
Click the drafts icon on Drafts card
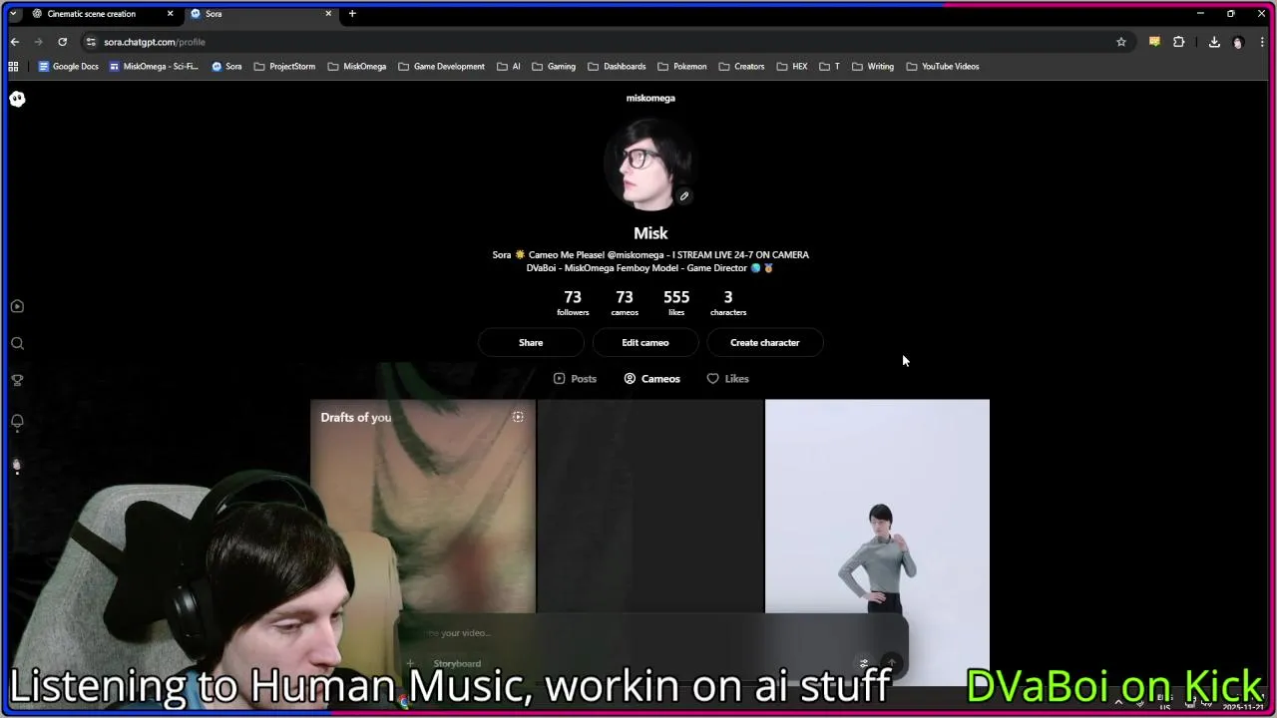[x=518, y=417]
